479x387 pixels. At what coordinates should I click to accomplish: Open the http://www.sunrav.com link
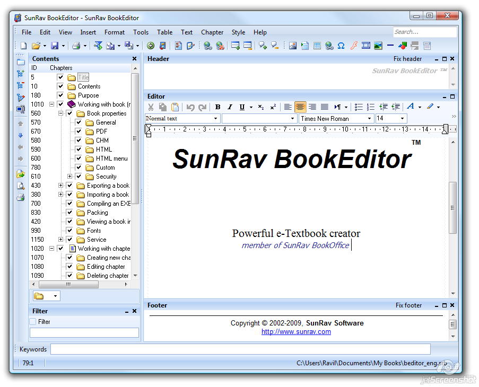(x=296, y=332)
